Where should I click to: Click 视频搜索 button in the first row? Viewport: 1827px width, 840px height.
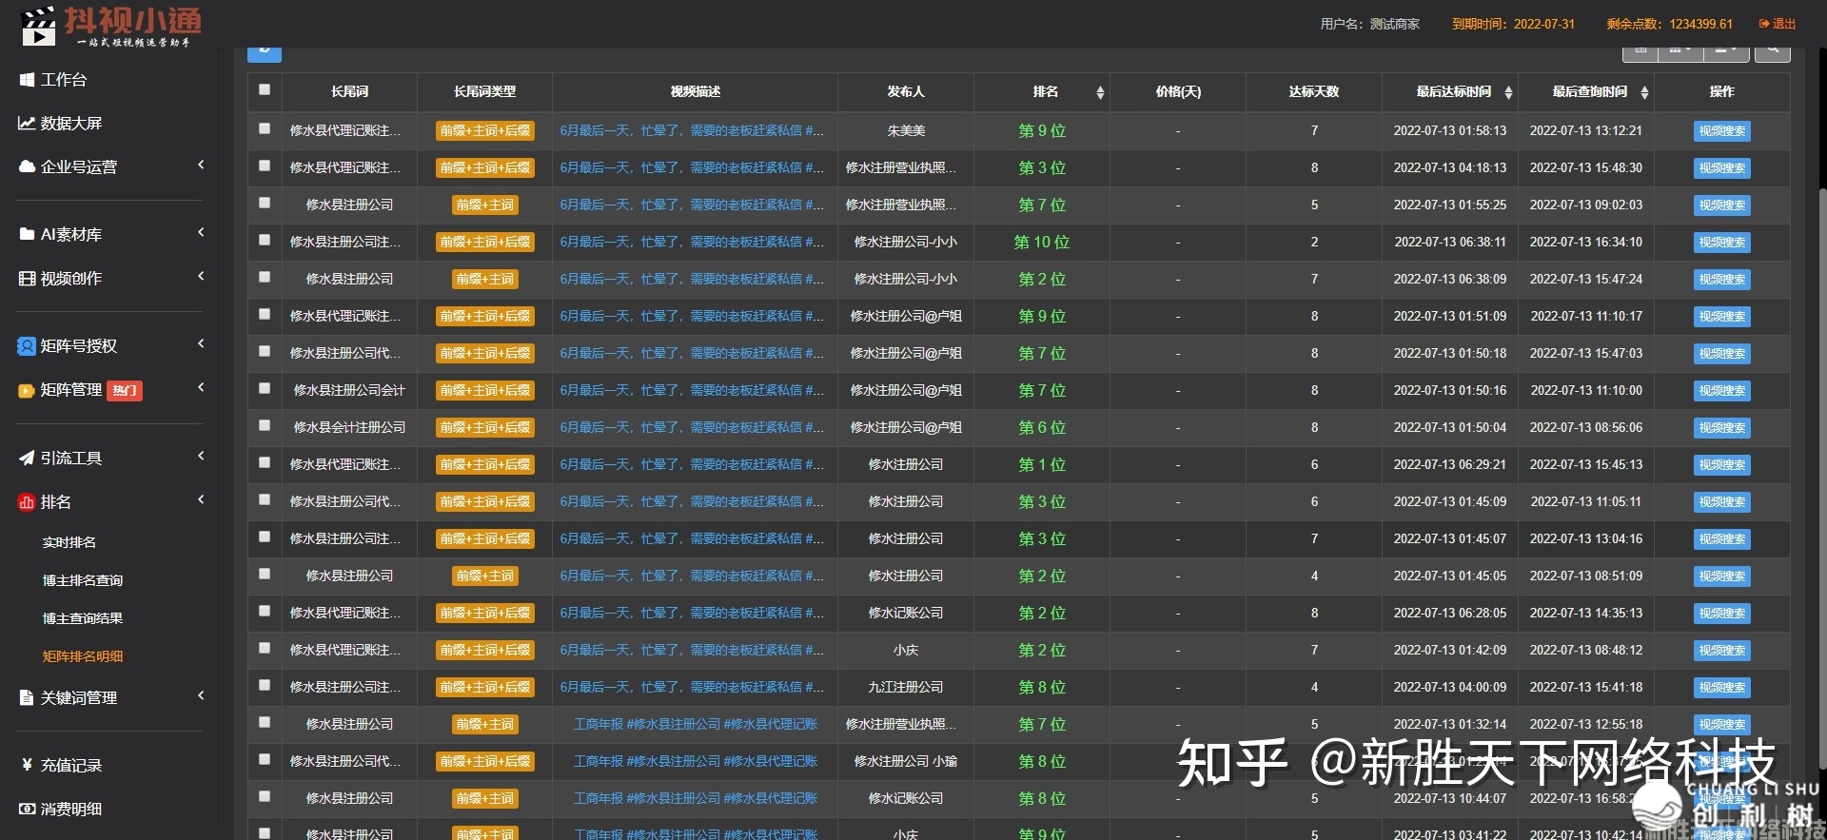tap(1721, 131)
